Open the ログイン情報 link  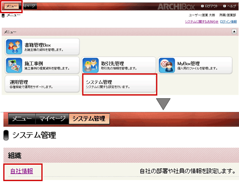pyautogui.click(x=228, y=22)
